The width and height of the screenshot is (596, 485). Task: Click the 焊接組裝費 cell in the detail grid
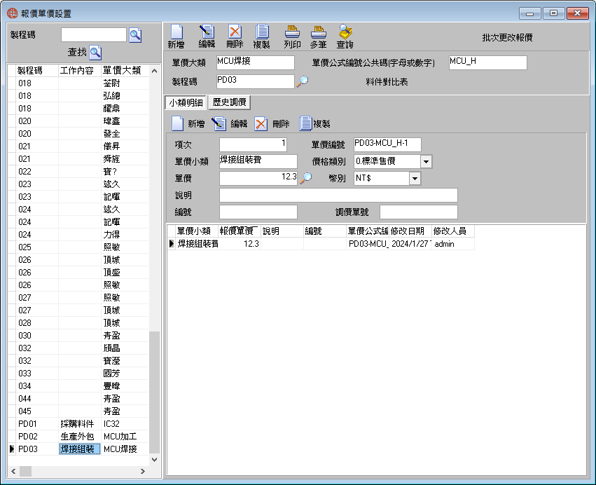click(197, 244)
